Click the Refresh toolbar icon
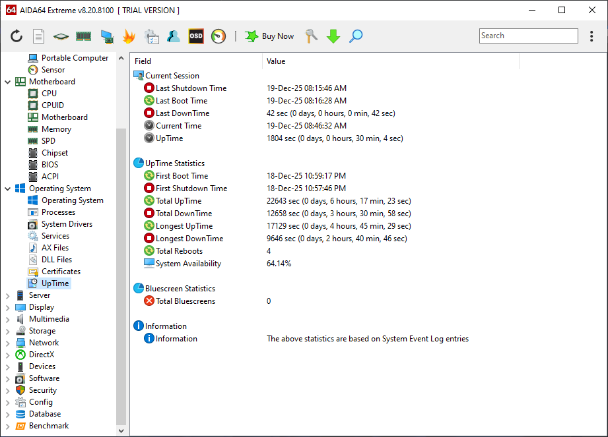 pyautogui.click(x=17, y=36)
